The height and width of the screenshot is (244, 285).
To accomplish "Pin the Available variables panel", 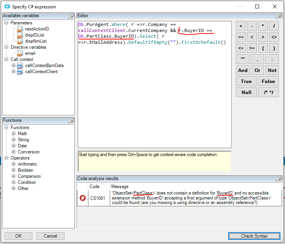I will (x=71, y=16).
